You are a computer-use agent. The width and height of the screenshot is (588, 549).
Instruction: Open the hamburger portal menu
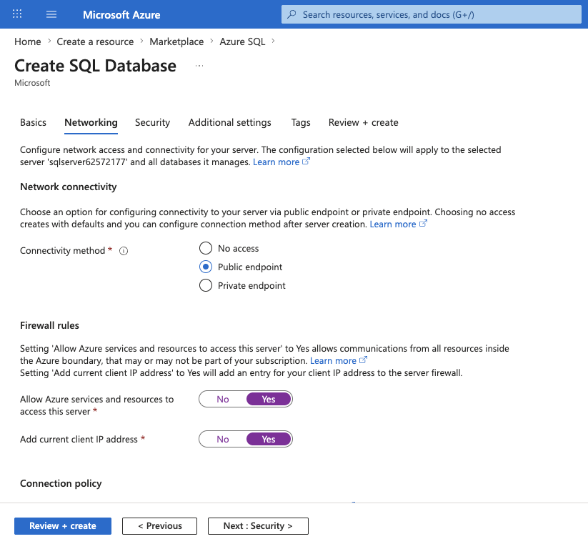click(51, 14)
